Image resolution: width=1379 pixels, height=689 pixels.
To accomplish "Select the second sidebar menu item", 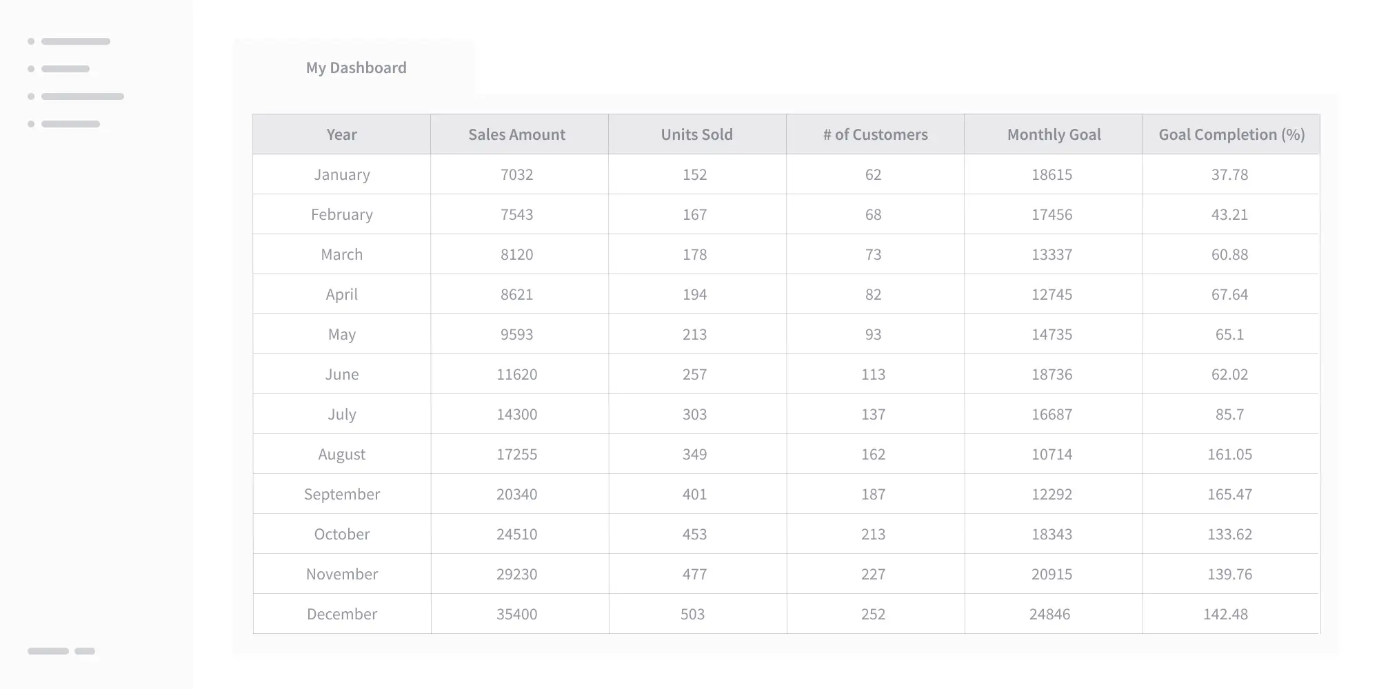I will (x=66, y=69).
